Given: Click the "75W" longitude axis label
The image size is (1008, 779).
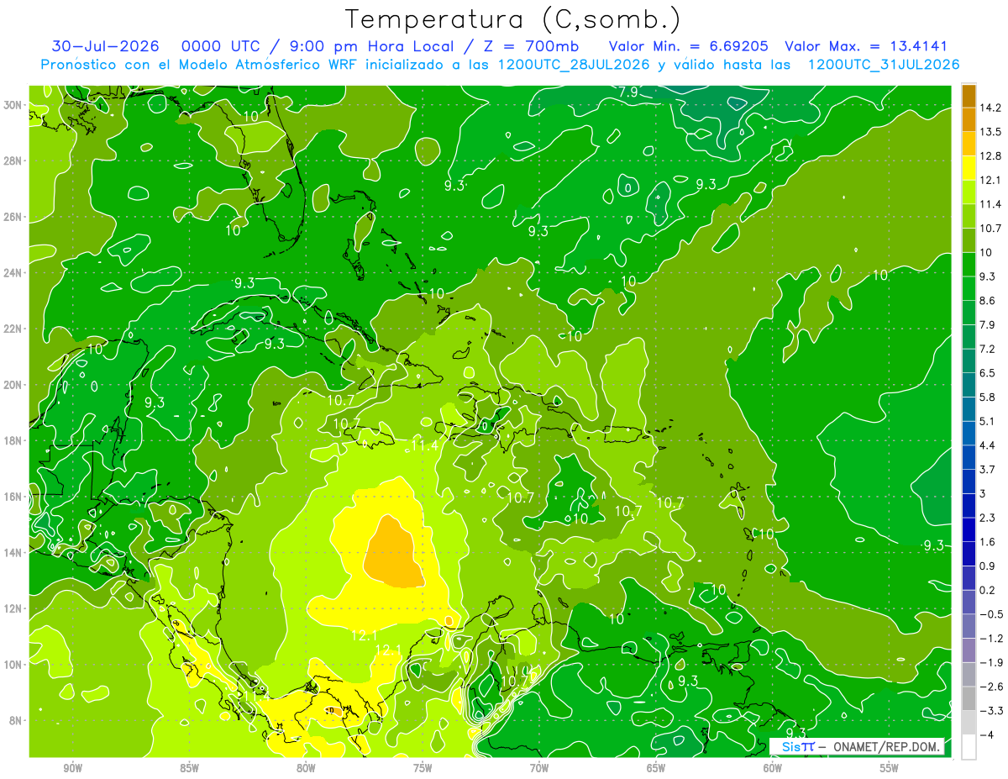Looking at the screenshot, I should click(423, 769).
